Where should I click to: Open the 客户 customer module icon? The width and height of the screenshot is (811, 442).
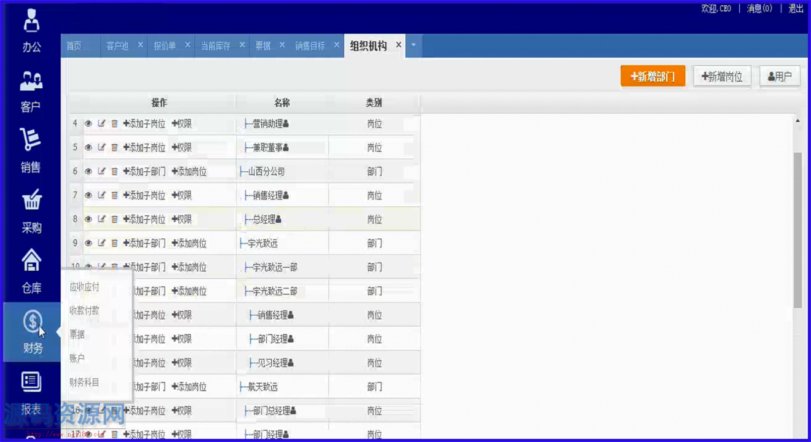(31, 90)
